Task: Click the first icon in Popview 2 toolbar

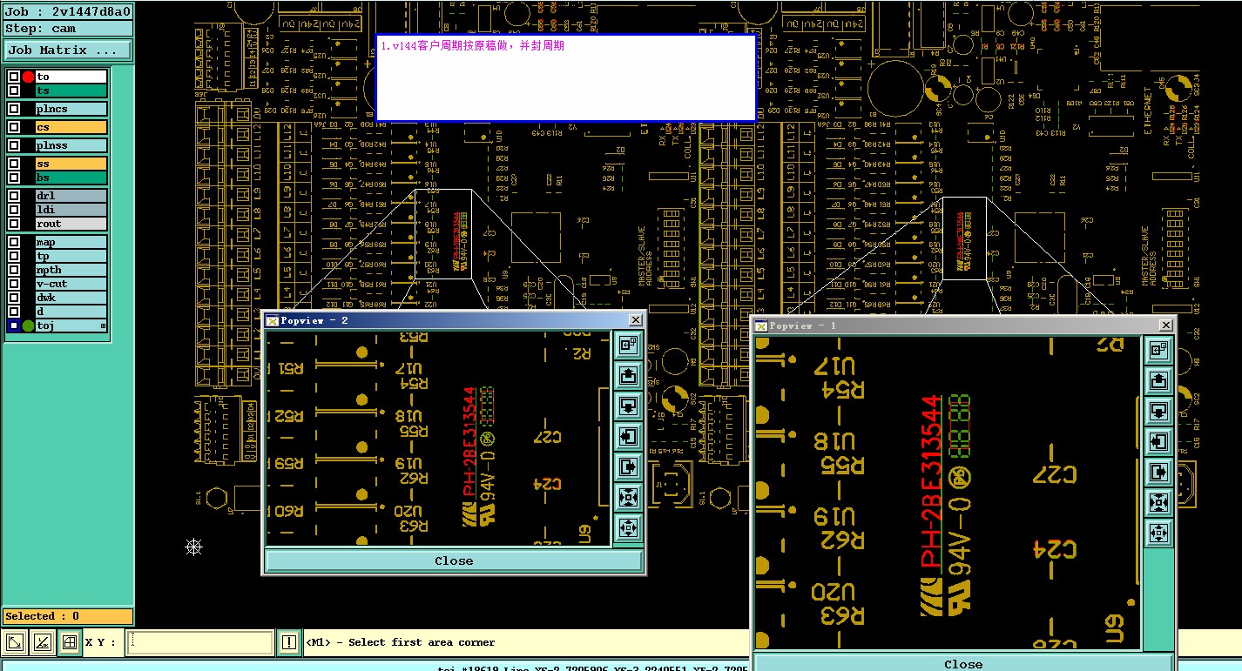Action: 628,346
